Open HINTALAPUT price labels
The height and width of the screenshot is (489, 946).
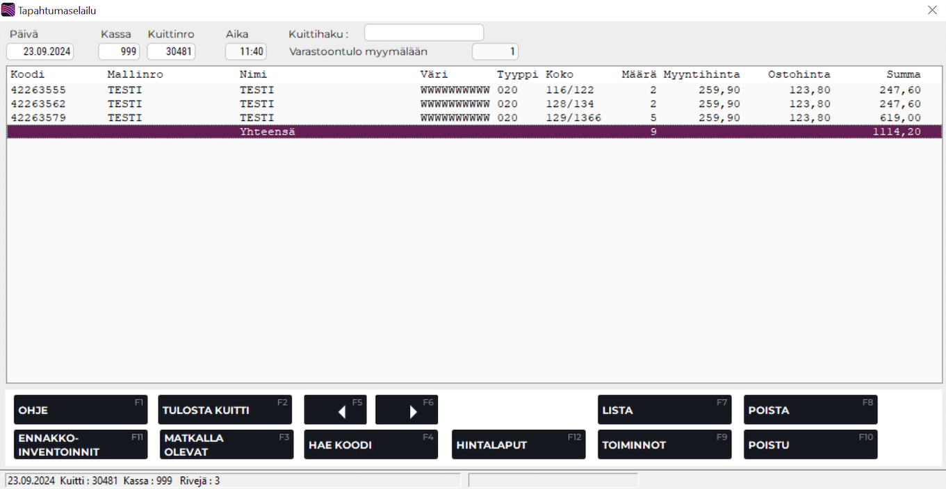[x=519, y=445]
